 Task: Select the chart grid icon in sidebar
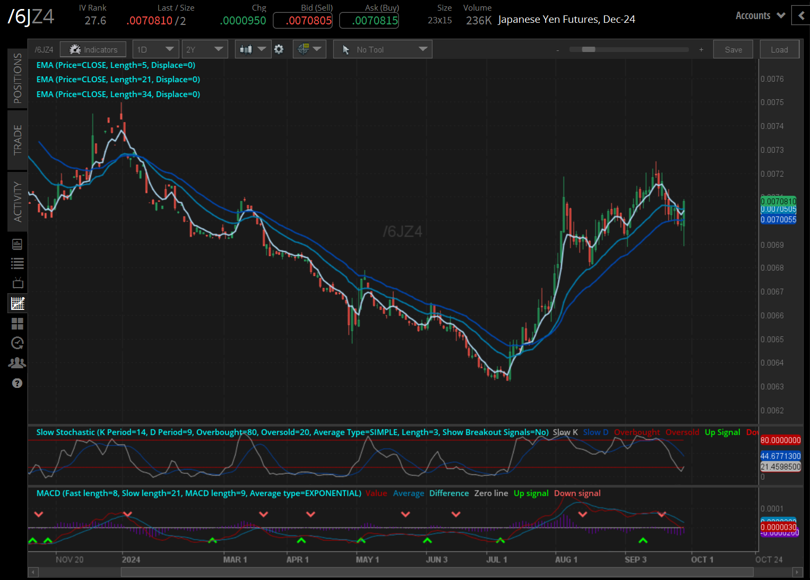pos(18,304)
